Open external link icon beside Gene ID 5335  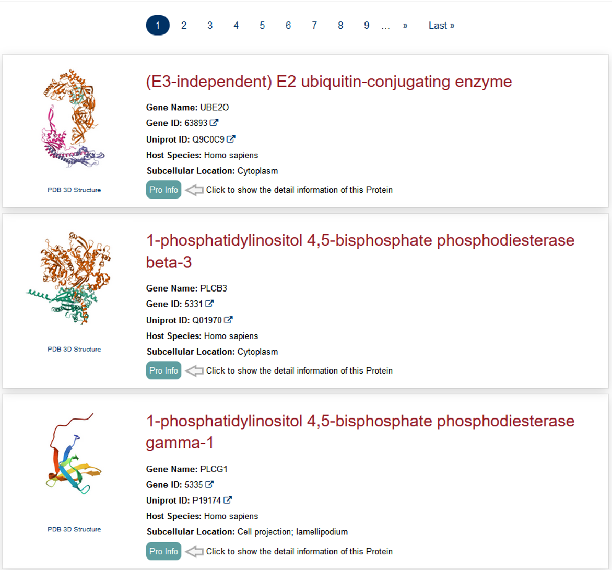(x=210, y=484)
